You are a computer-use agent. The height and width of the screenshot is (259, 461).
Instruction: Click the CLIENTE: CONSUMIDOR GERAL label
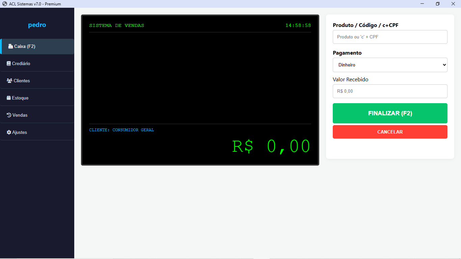[121, 130]
